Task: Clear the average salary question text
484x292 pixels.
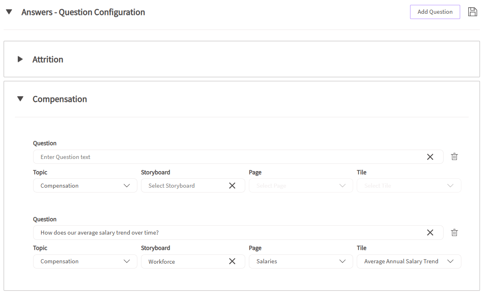Action: click(x=430, y=233)
